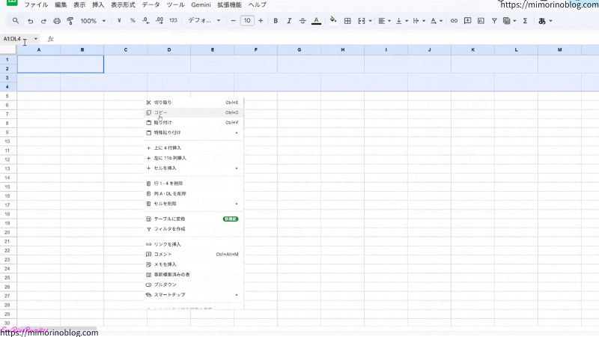Screen dimensions: 599x337
Task: Format as currency (¥)
Action: coord(119,21)
